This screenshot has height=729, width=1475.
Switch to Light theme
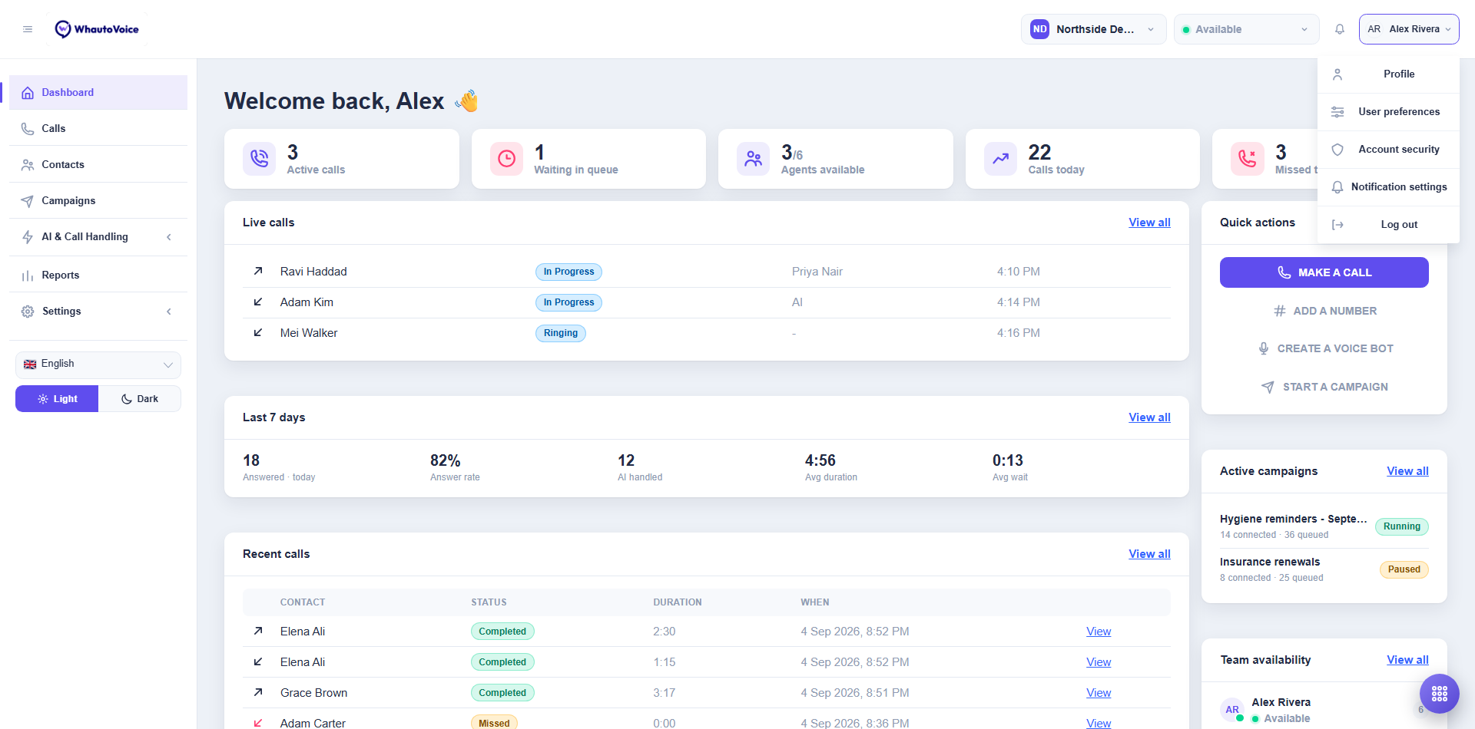[57, 399]
